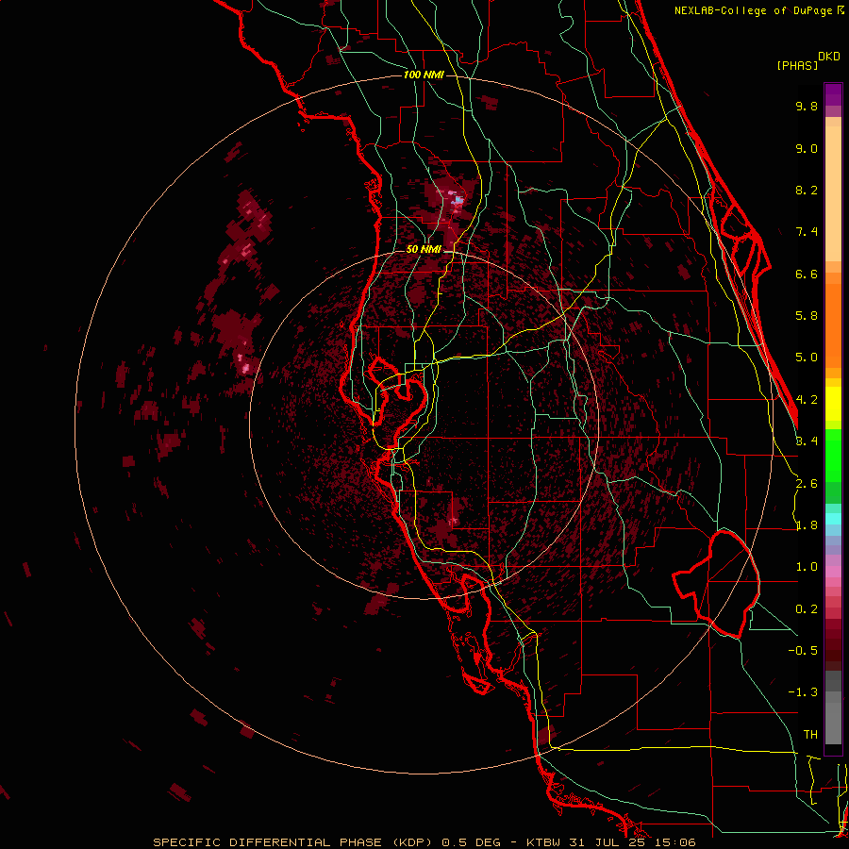Select the [PHAS] unit label
The image size is (849, 849).
point(797,65)
